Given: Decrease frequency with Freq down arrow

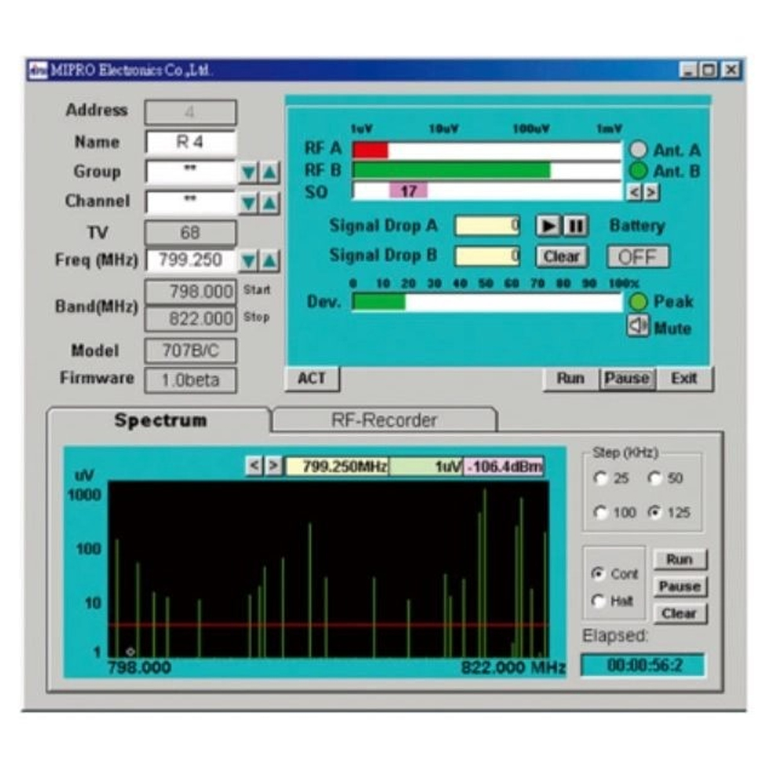Looking at the screenshot, I should [248, 261].
